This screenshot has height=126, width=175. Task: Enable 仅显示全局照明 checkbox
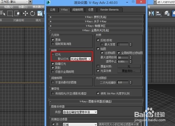coord(53,72)
